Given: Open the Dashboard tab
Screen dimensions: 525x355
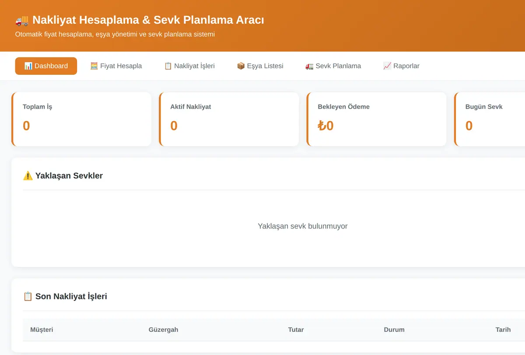Looking at the screenshot, I should click(x=46, y=66).
